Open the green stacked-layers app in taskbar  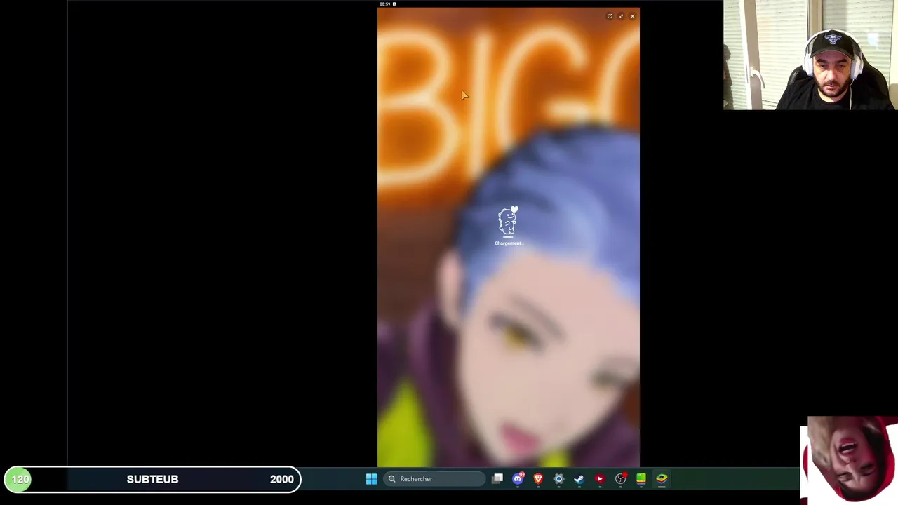(x=641, y=479)
